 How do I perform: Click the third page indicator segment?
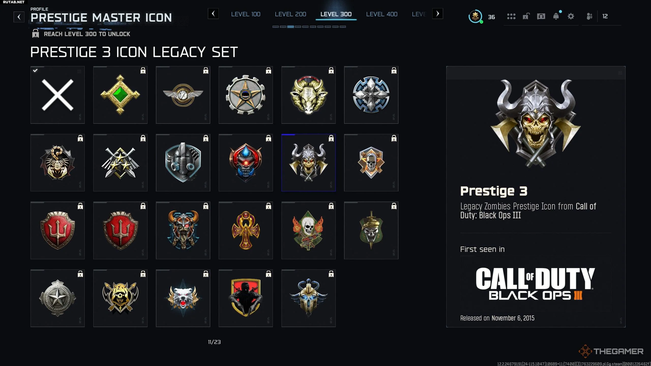point(291,27)
